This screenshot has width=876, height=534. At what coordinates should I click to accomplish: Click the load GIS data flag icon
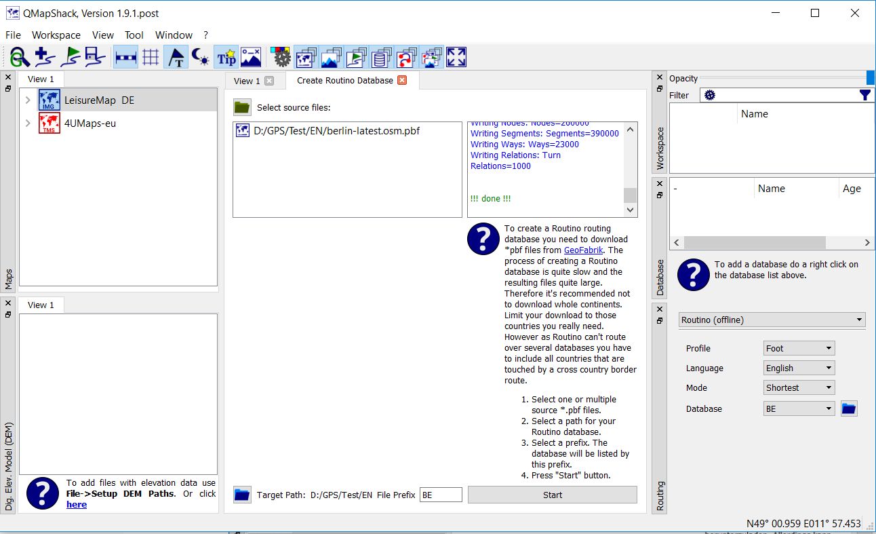pyautogui.click(x=70, y=57)
